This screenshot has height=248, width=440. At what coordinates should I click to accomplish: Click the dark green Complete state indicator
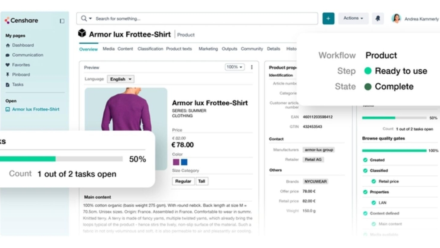click(368, 87)
